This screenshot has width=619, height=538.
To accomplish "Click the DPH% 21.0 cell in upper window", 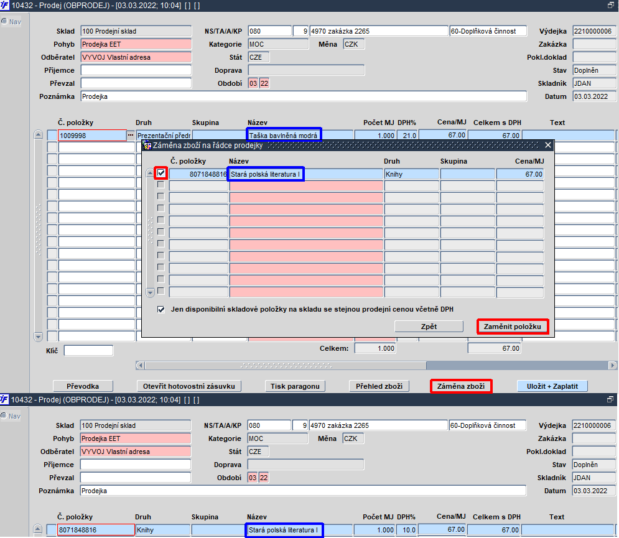I will 407,136.
